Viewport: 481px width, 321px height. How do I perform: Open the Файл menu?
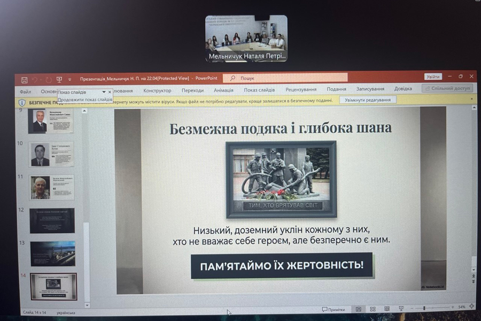(x=25, y=91)
